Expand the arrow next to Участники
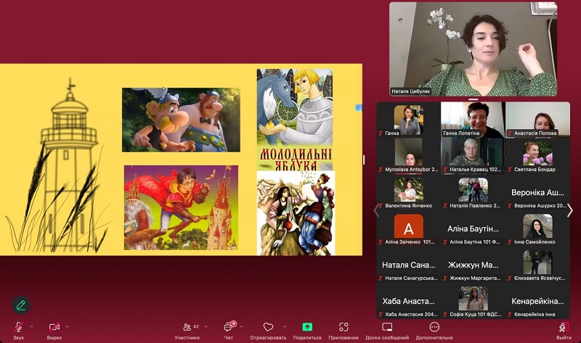 (x=206, y=326)
